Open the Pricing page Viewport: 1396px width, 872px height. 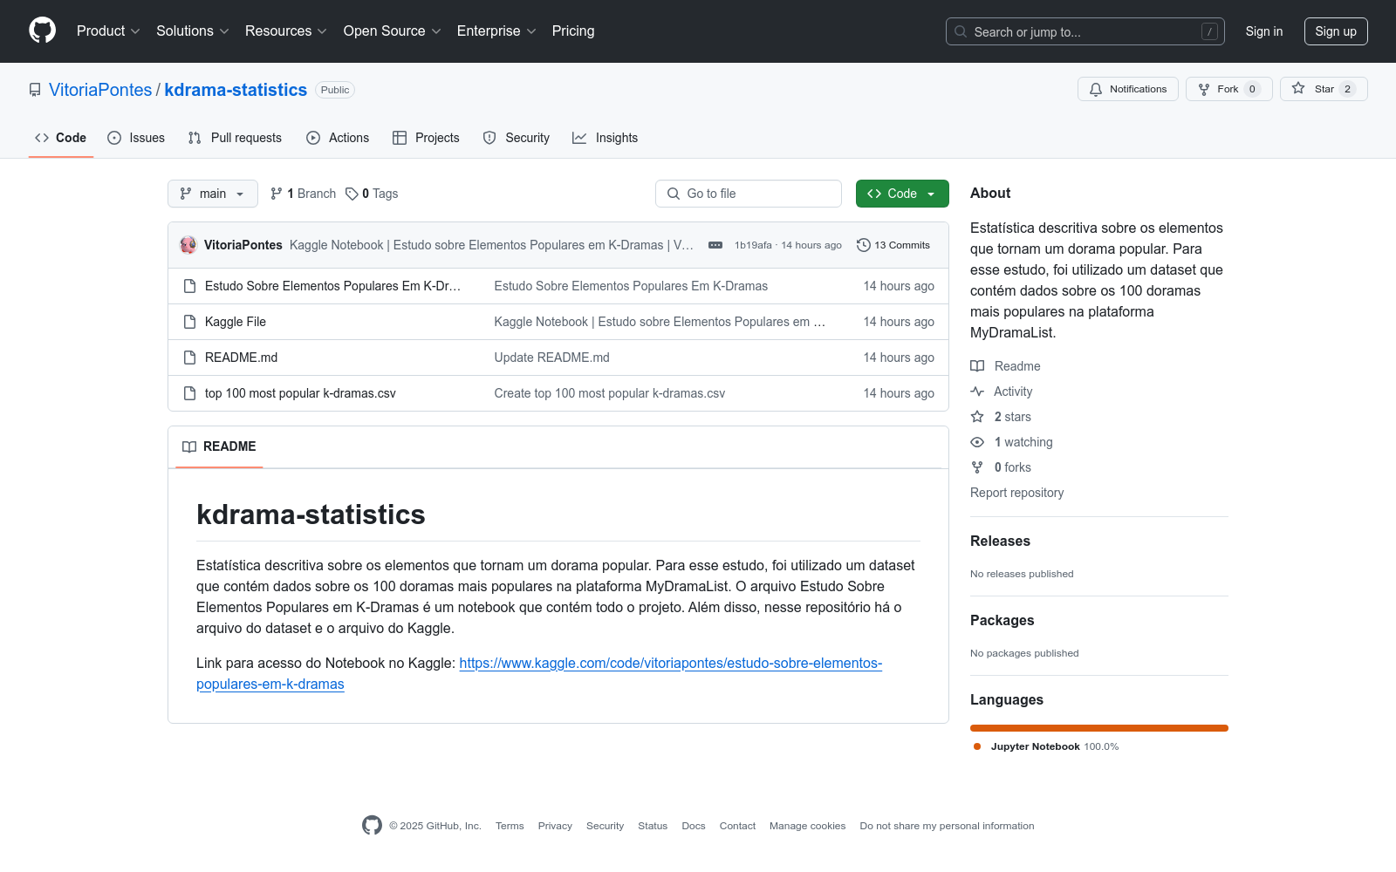(573, 31)
